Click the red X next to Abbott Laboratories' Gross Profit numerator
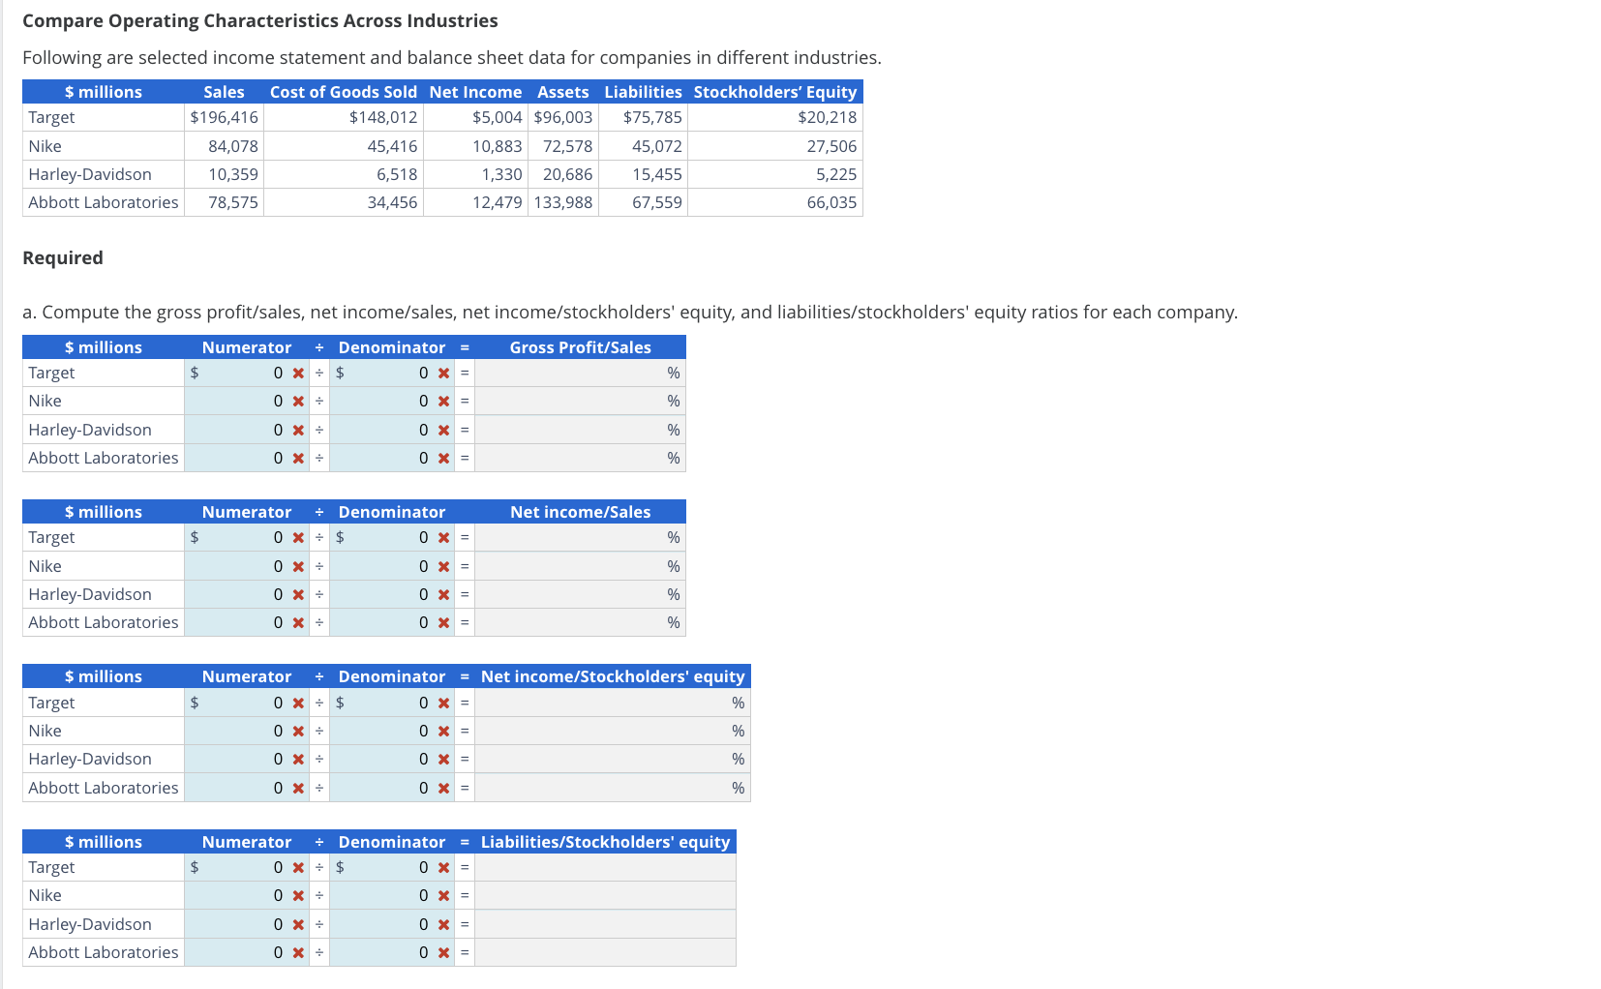1601x989 pixels. pos(297,458)
